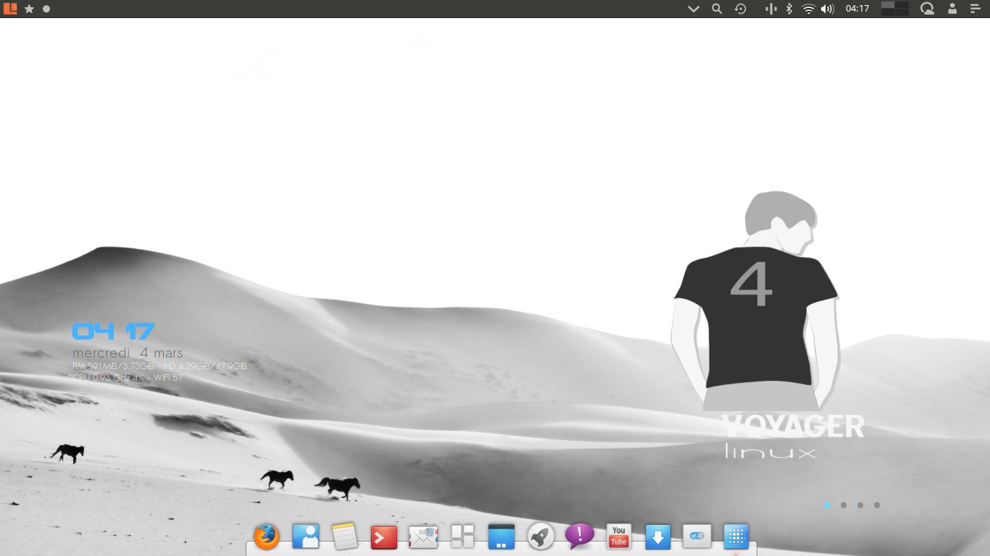Open the mail envelope app in the dock
This screenshot has width=990, height=556.
pos(423,536)
